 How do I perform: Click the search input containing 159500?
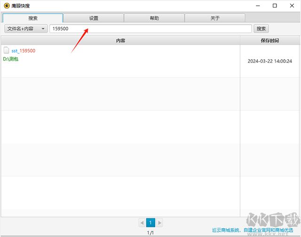click(150, 29)
